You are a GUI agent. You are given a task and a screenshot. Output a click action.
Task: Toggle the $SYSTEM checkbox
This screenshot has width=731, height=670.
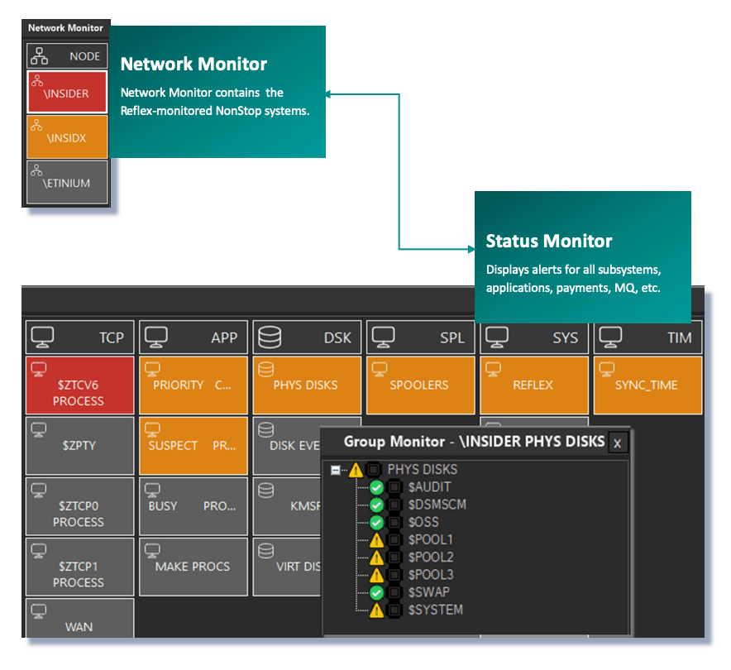(394, 610)
